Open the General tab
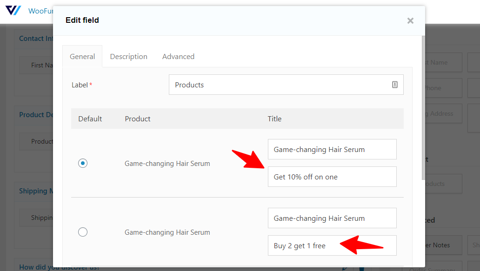This screenshot has height=271, width=480. click(x=82, y=57)
